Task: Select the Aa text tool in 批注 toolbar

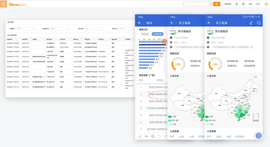Action: [146, 136]
